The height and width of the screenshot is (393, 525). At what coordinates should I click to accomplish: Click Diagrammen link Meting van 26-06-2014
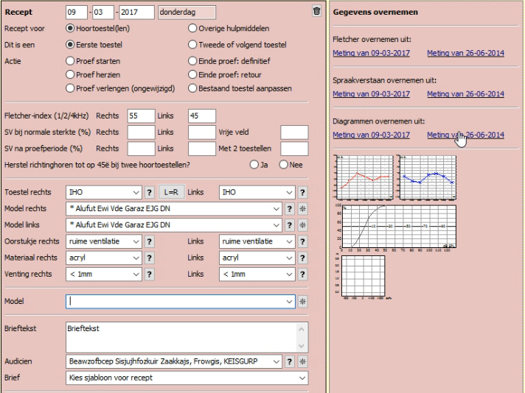(x=465, y=135)
